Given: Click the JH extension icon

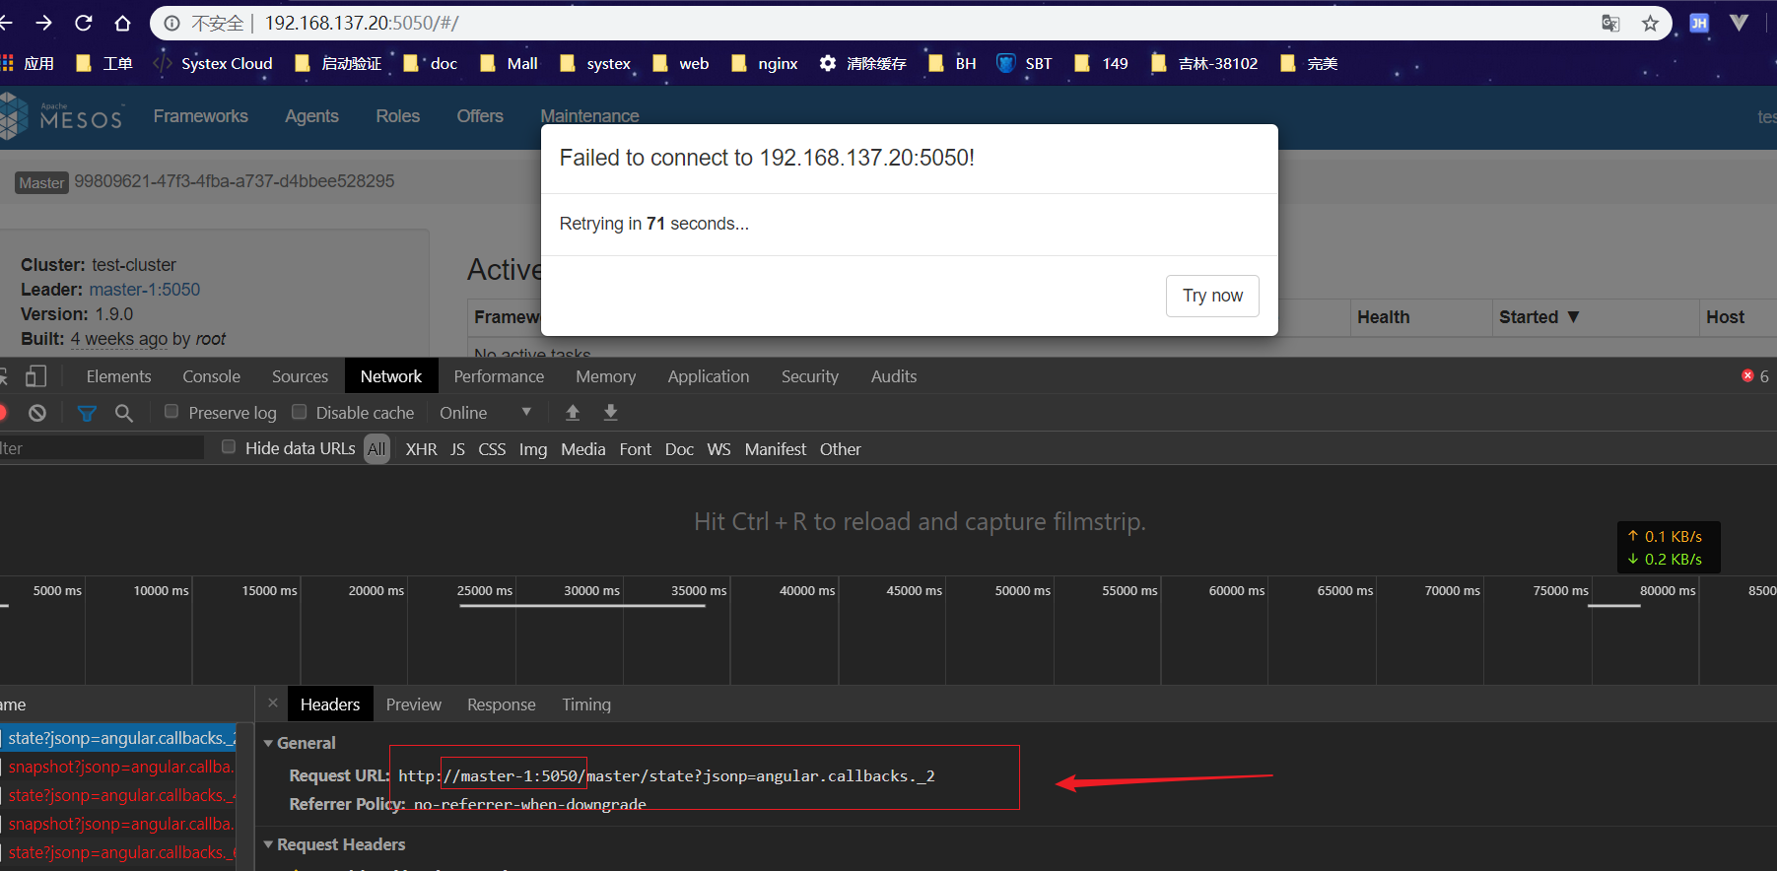Looking at the screenshot, I should [1699, 23].
